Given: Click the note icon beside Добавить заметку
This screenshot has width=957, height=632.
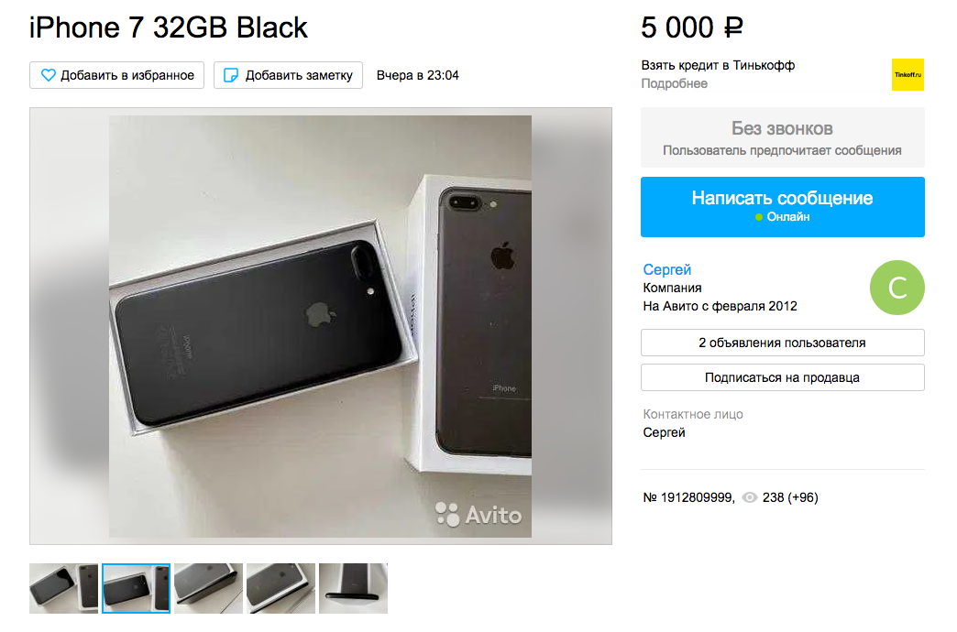Looking at the screenshot, I should (x=231, y=75).
